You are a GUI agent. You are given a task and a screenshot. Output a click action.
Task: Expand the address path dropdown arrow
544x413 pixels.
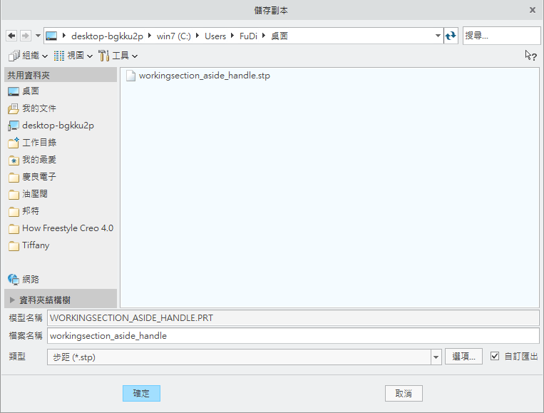point(438,36)
